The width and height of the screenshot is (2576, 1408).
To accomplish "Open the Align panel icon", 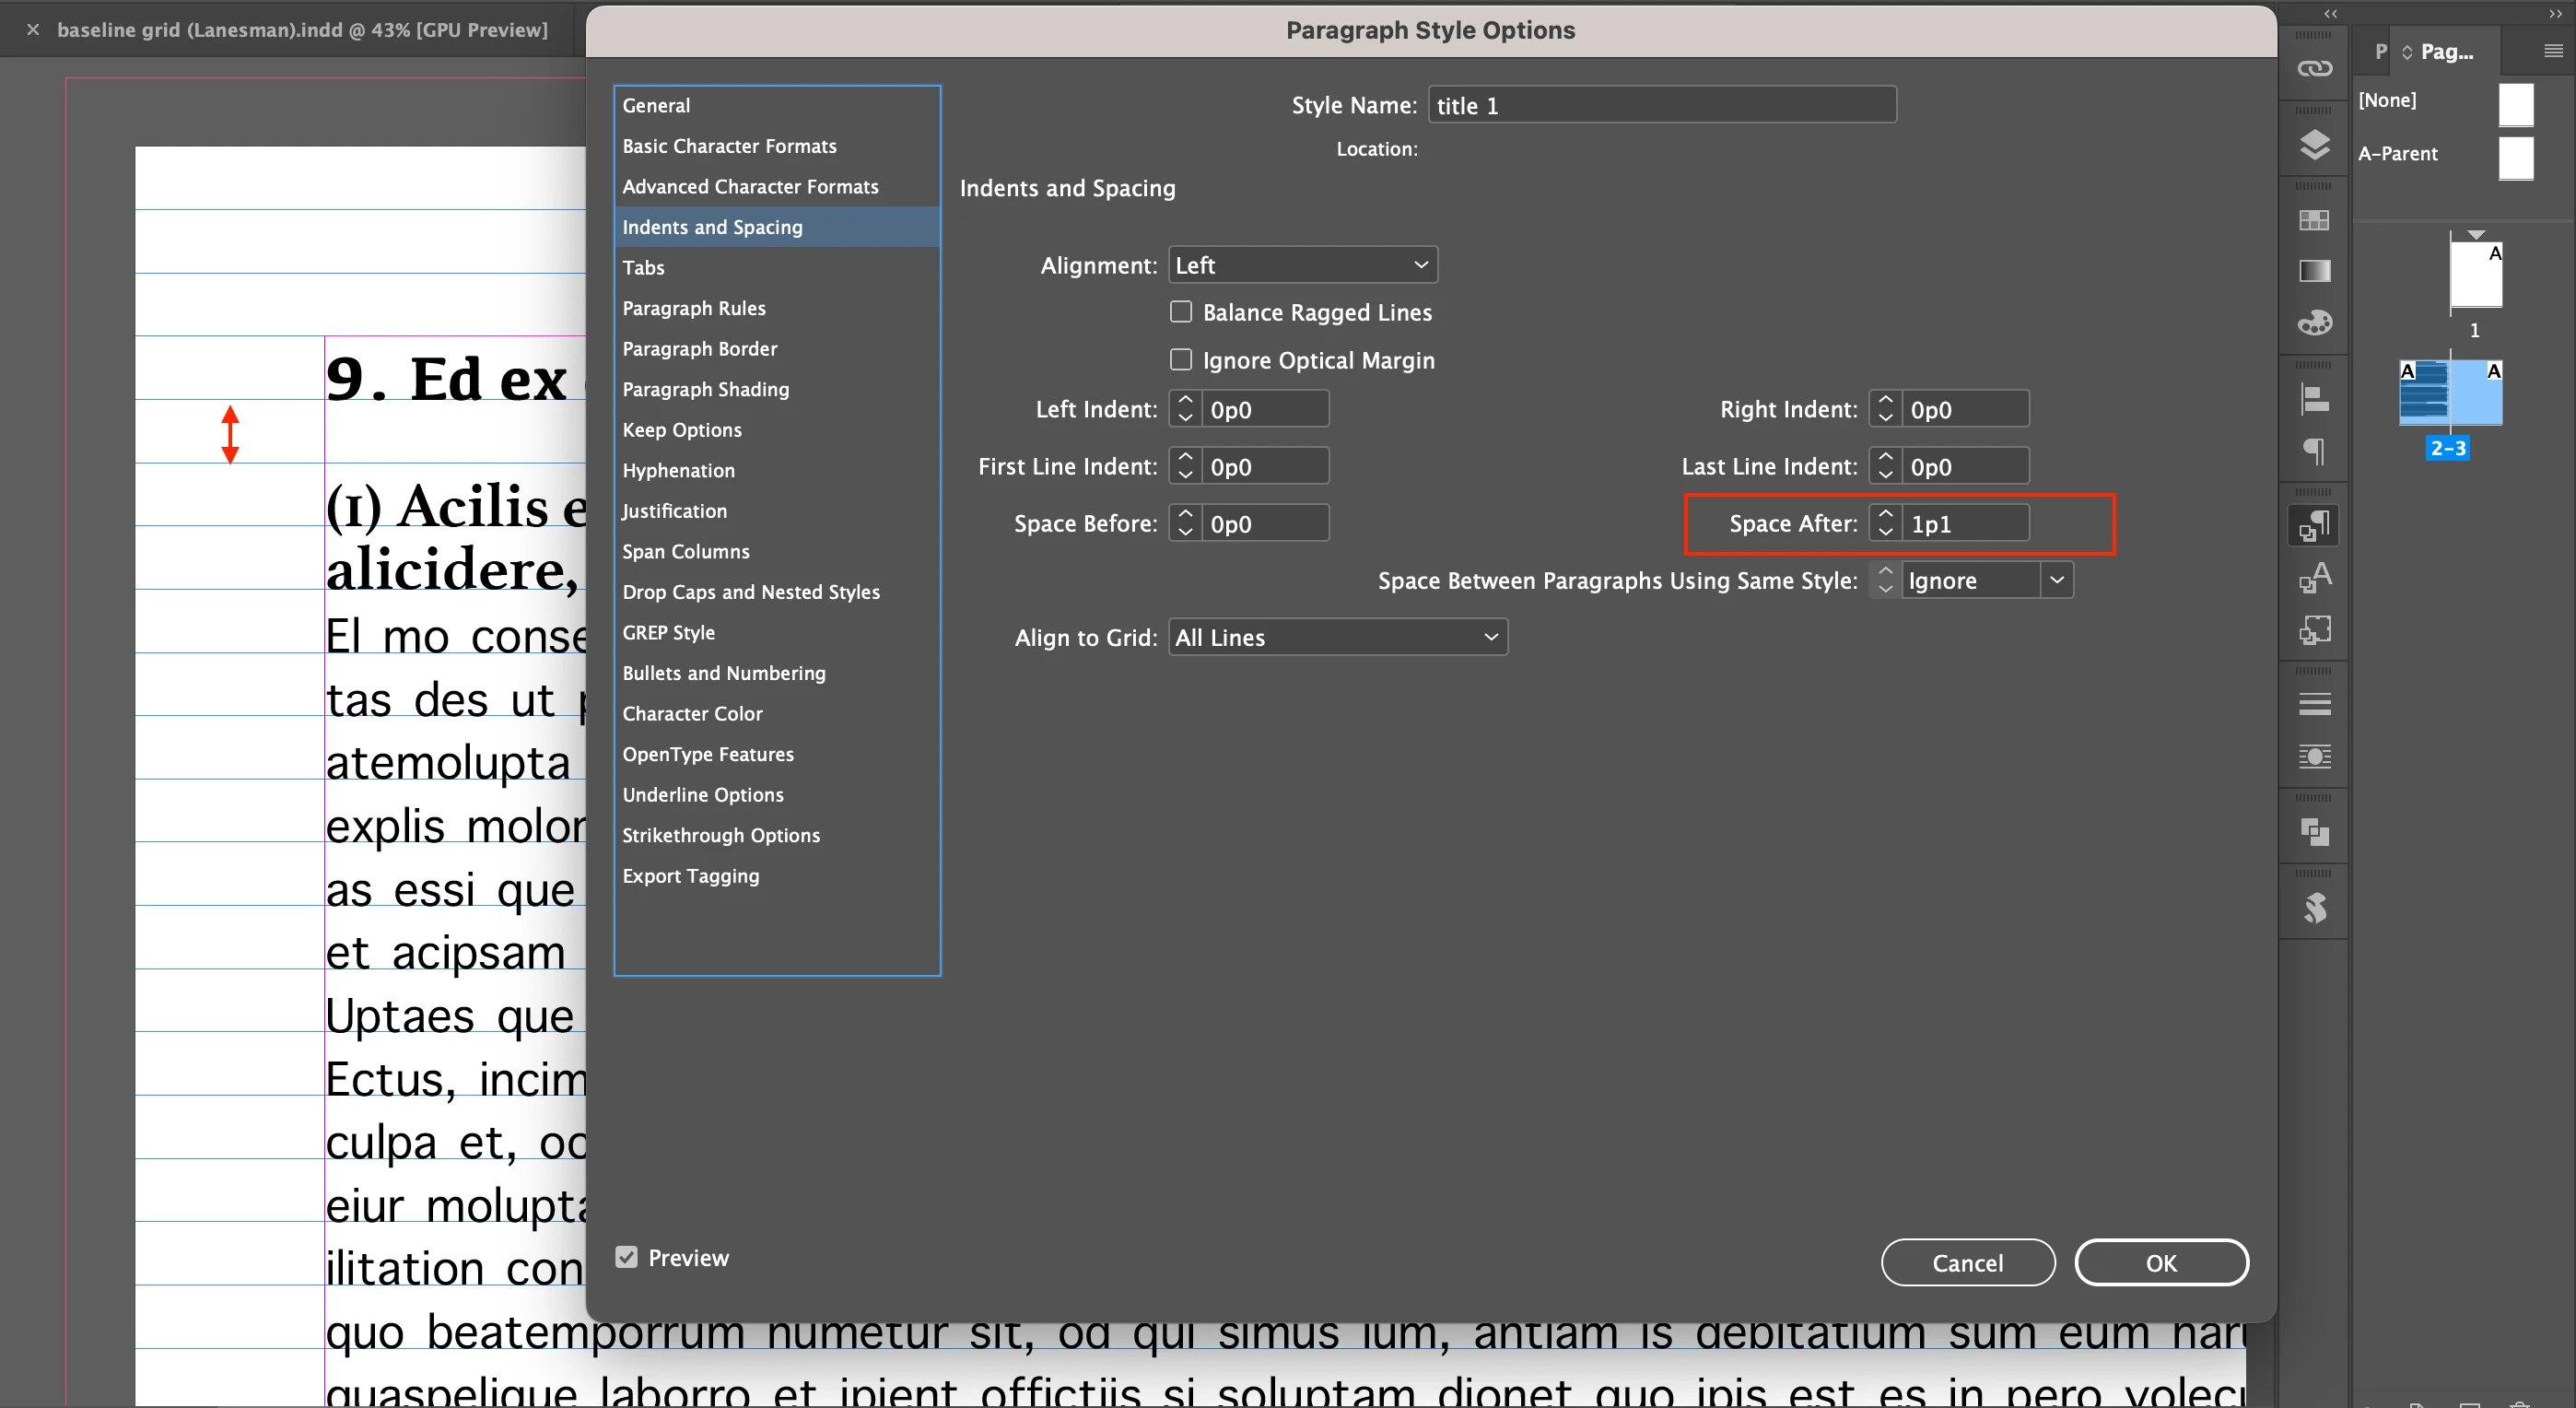I will 2314,399.
